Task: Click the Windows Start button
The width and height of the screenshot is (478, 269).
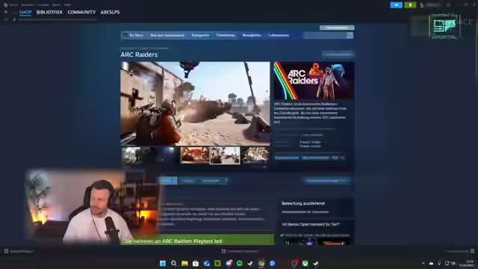Action: tap(163, 263)
